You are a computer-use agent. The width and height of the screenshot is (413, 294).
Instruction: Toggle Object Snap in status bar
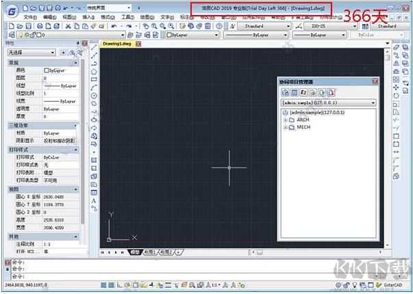click(x=136, y=285)
